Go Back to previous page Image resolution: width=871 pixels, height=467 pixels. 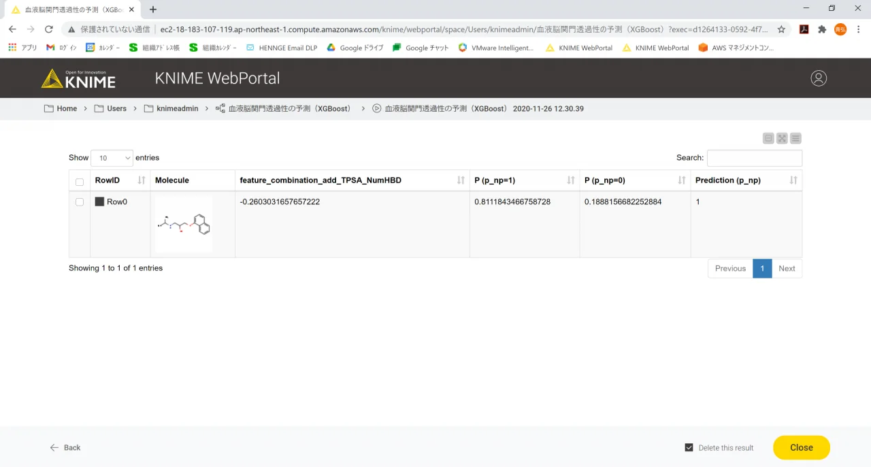[65, 447]
